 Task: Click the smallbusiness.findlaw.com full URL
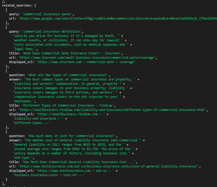112,110
